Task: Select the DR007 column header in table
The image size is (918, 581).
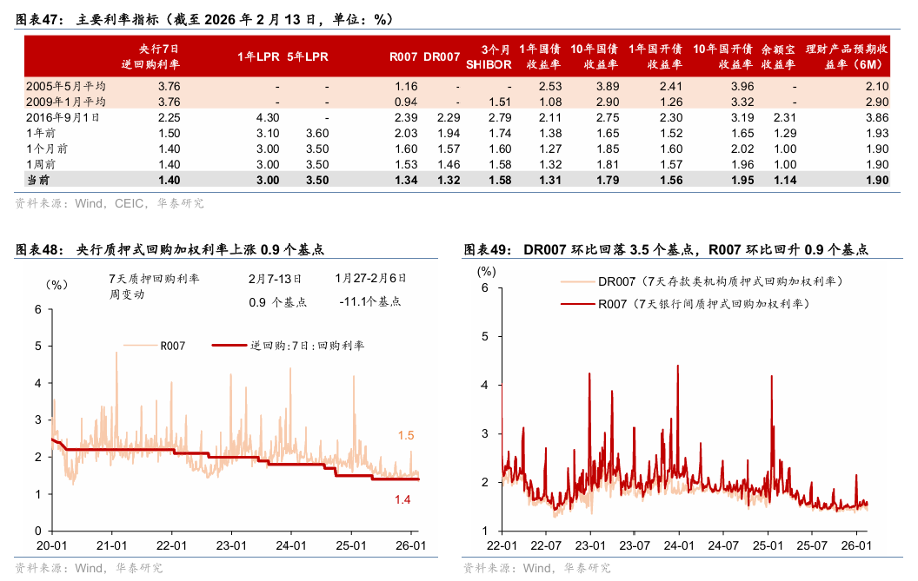Action: (442, 56)
